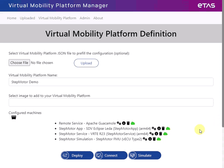Delete StepMotor Simulation machine with trash icon
224x168 pixels.
154,139
